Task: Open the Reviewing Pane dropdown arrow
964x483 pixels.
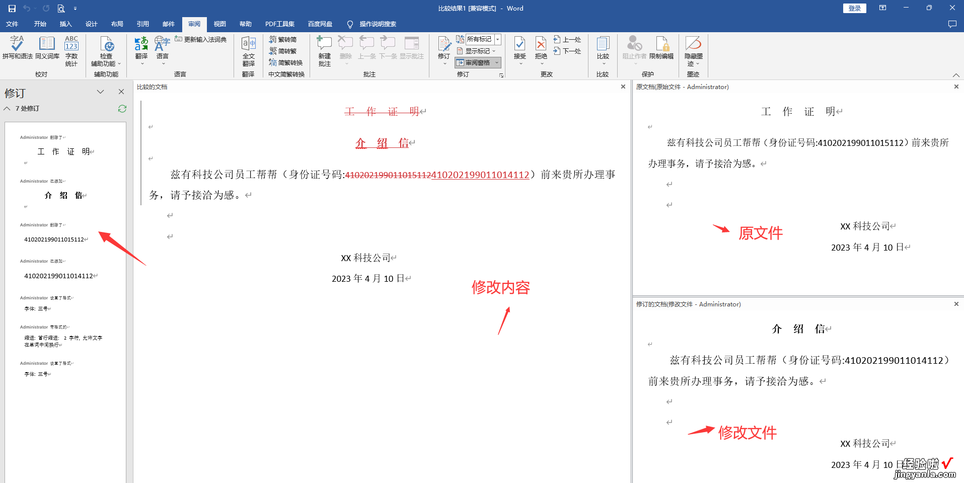Action: [x=497, y=62]
